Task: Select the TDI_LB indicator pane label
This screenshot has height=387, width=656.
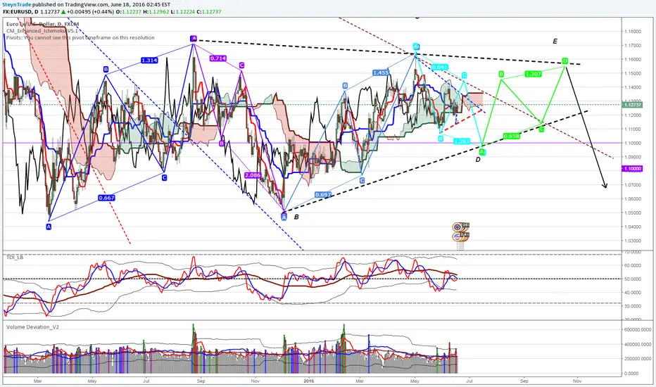Action: point(15,258)
